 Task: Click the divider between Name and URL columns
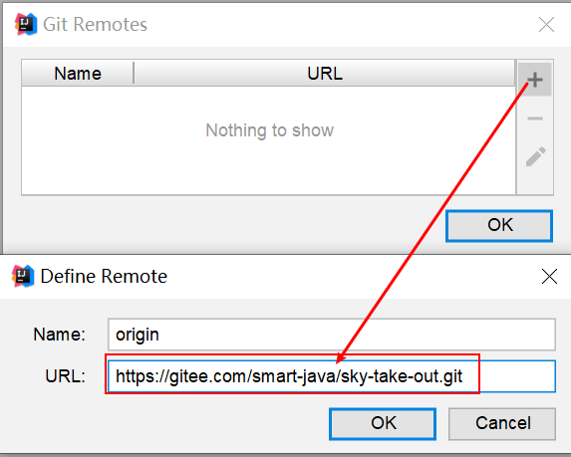coord(134,73)
